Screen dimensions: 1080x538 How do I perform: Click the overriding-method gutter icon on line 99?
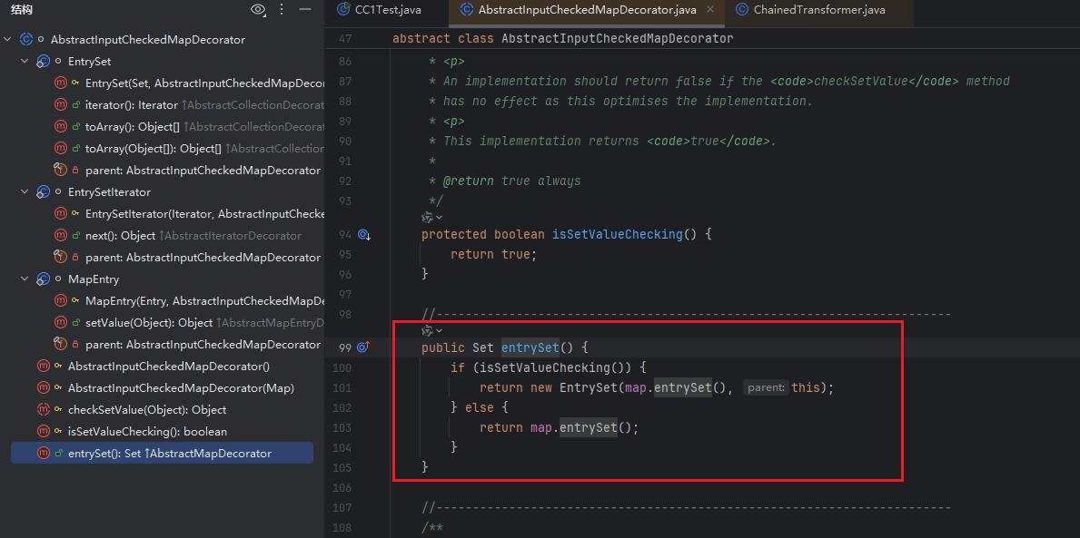(x=363, y=347)
